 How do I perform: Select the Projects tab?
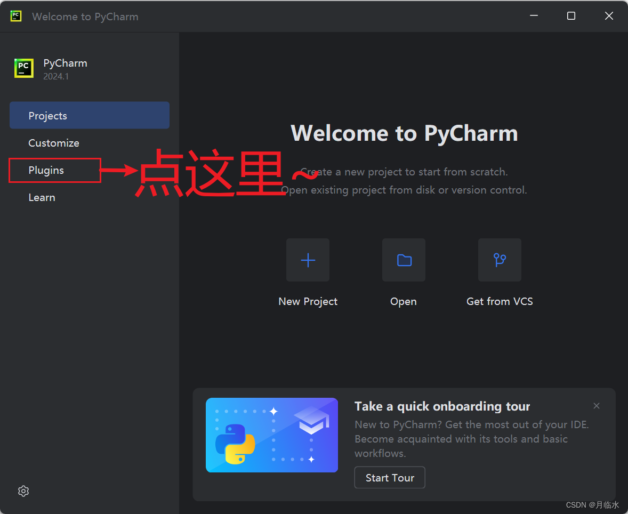(x=90, y=115)
